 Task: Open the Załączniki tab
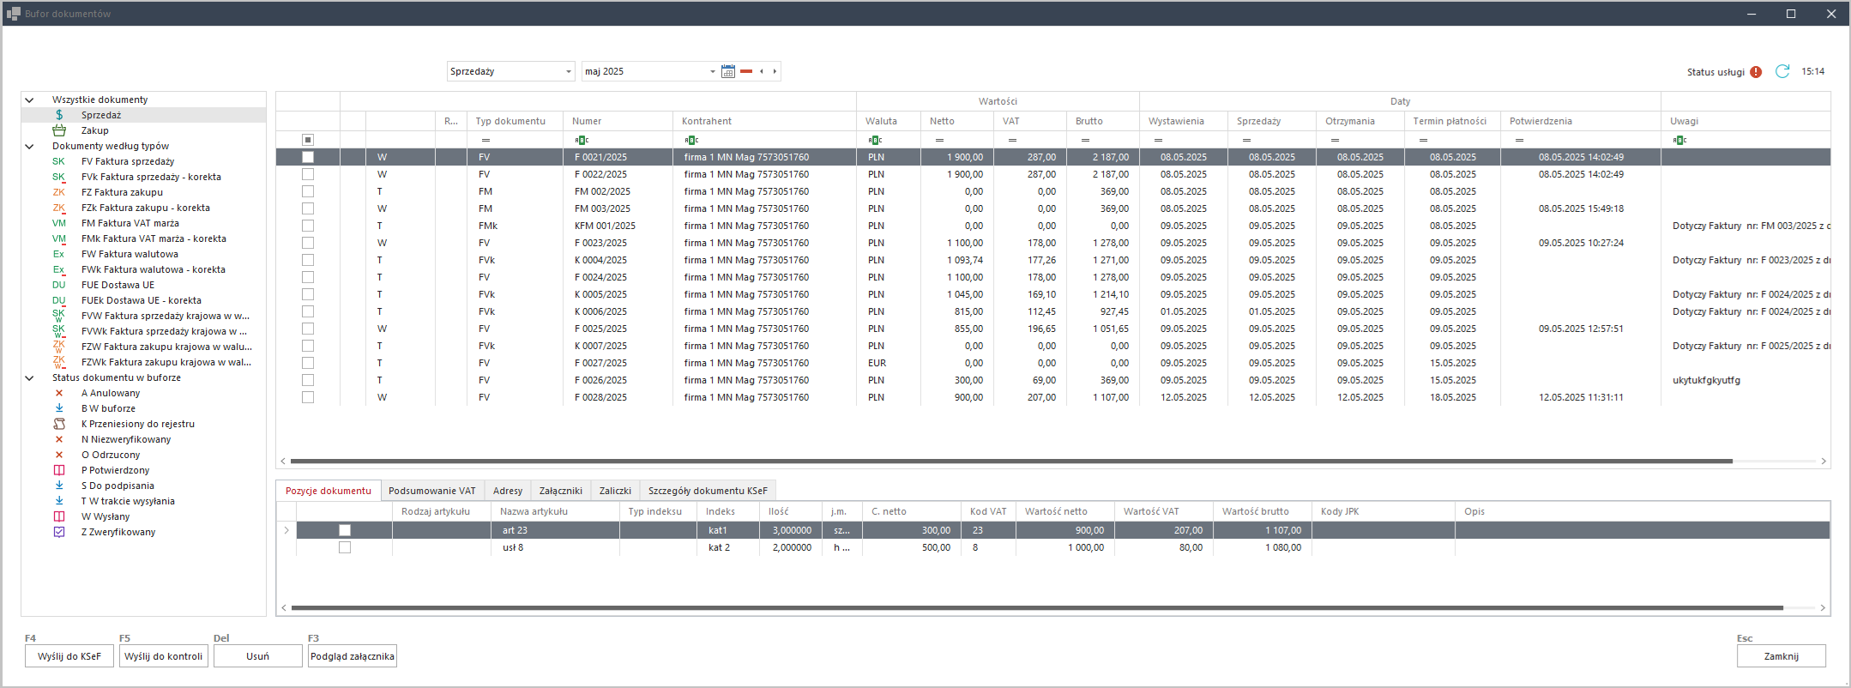[561, 491]
